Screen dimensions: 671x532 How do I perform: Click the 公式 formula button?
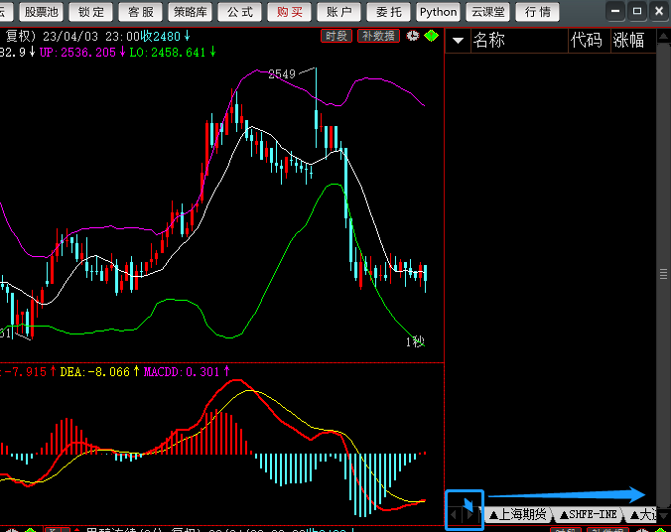point(239,12)
